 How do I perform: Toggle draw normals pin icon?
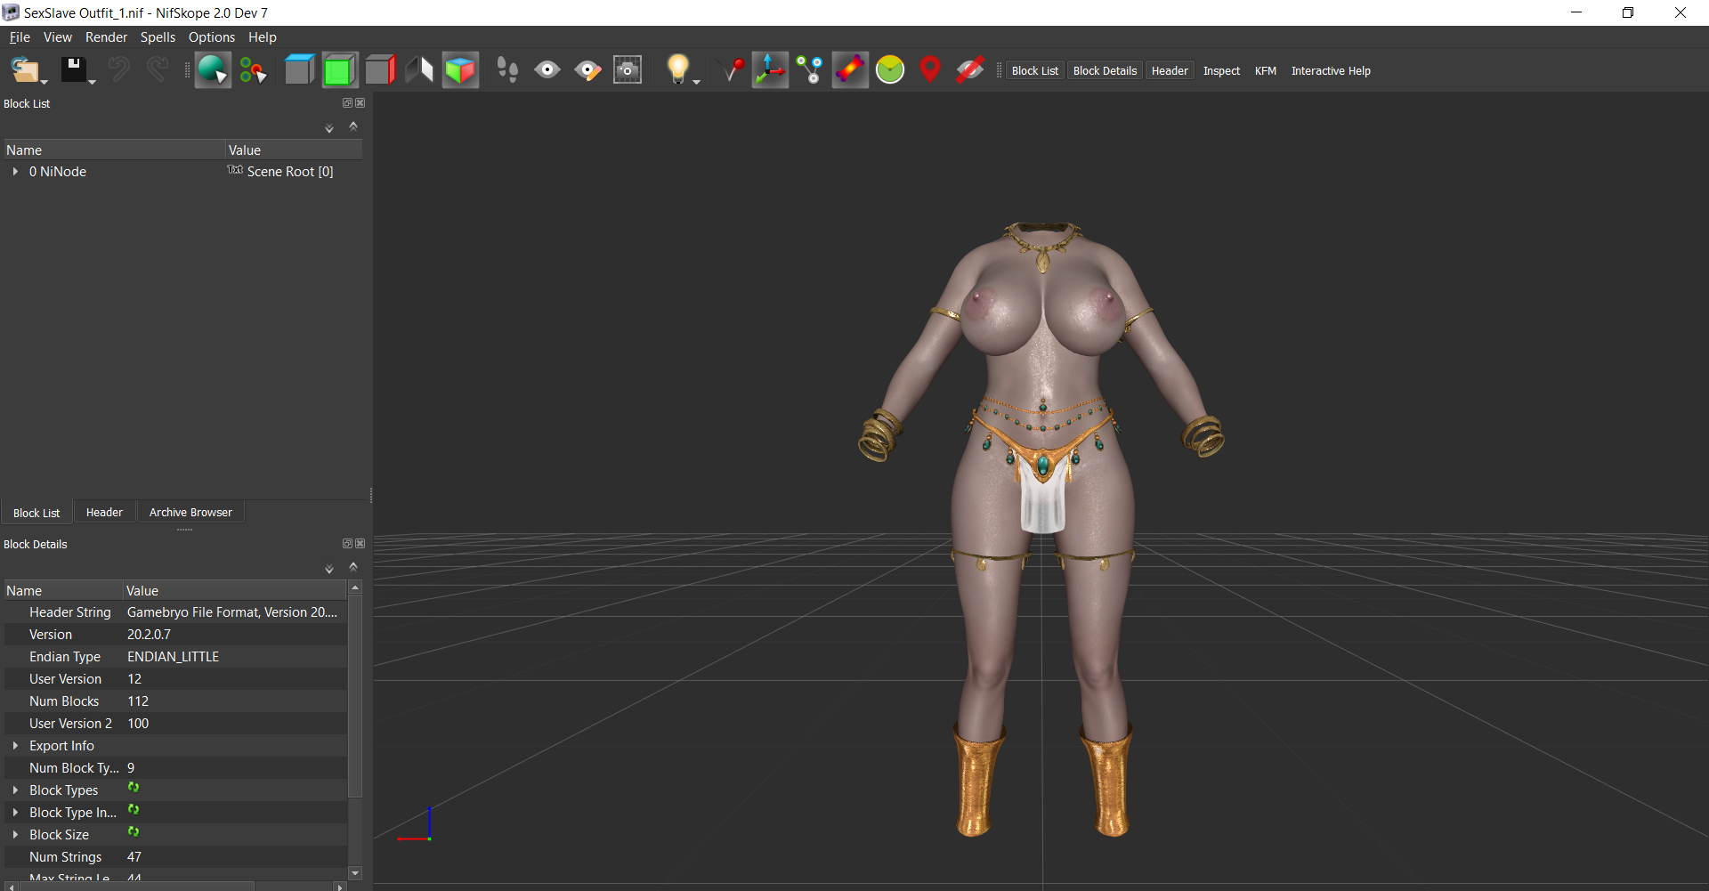(732, 70)
